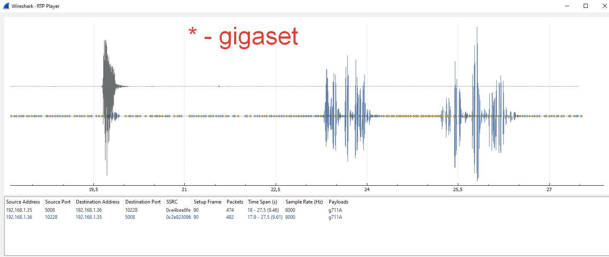
Task: Sort streams by Source Address column
Action: 23,202
